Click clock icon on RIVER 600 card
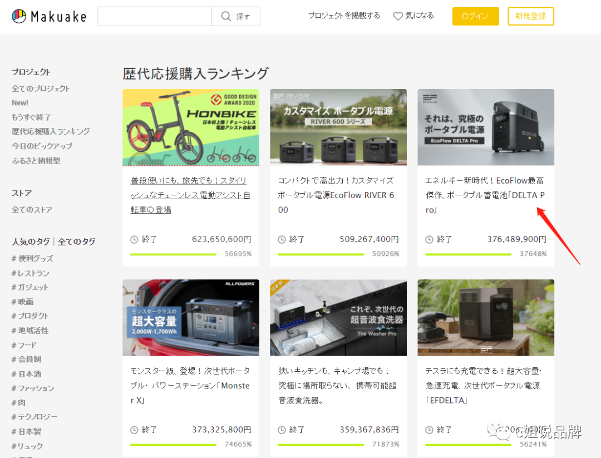The width and height of the screenshot is (601, 458). tap(282, 239)
